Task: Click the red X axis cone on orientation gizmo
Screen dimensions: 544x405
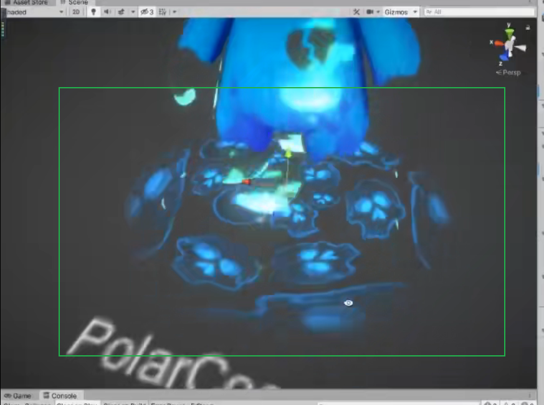Action: (499, 44)
